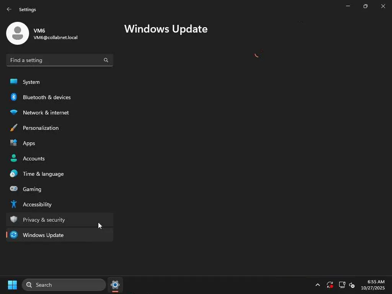392x294 pixels.
Task: Open Time & language settings
Action: [60, 174]
